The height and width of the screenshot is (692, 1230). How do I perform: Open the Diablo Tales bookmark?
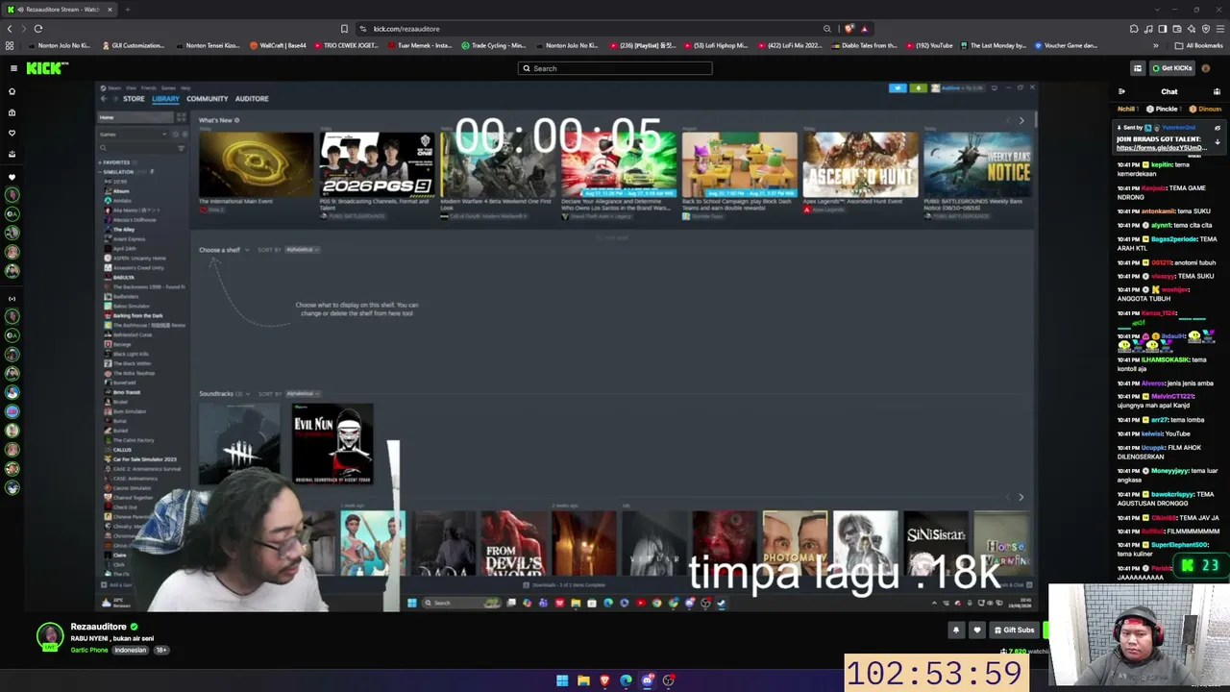click(863, 45)
